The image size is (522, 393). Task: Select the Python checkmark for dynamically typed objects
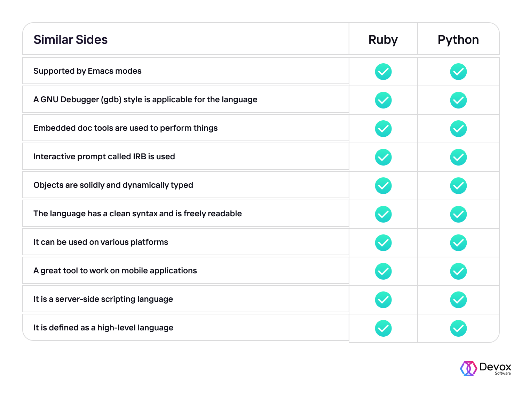tap(459, 185)
